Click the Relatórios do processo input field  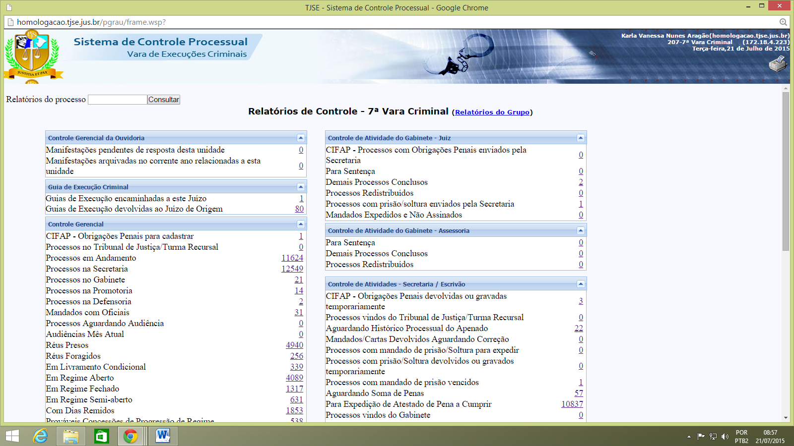point(117,100)
